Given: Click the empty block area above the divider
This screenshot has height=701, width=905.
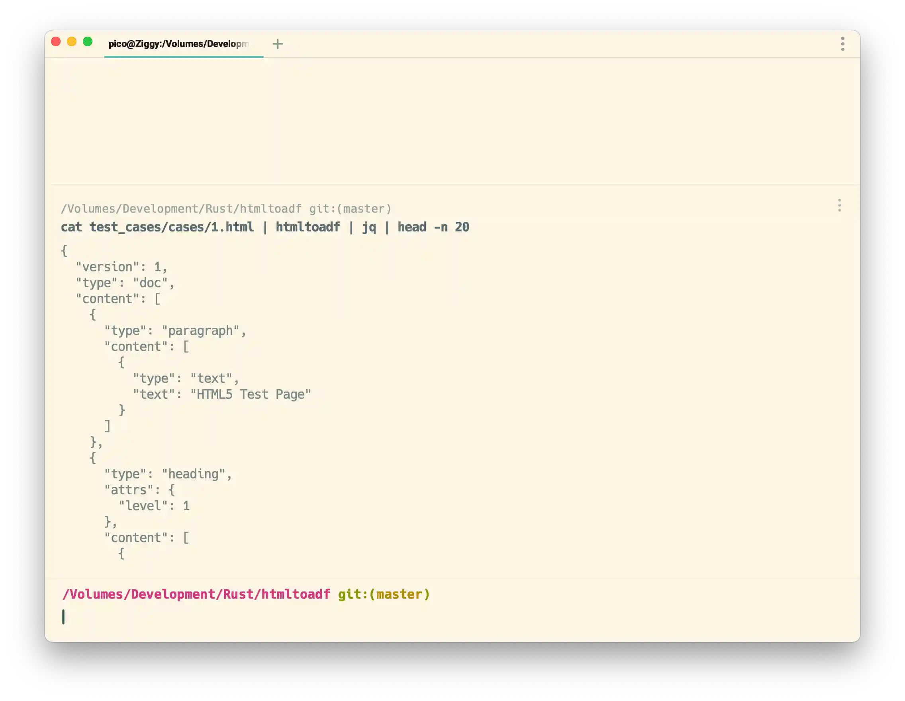Looking at the screenshot, I should tap(452, 120).
